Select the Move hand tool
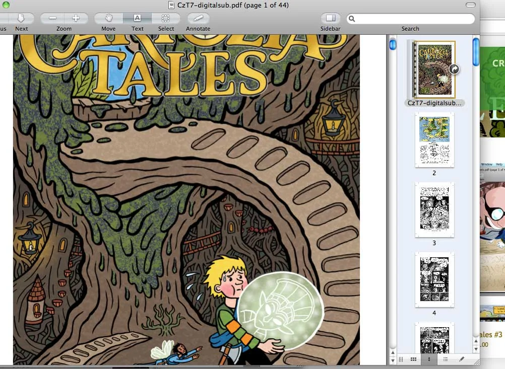This screenshot has width=505, height=369. tap(108, 18)
